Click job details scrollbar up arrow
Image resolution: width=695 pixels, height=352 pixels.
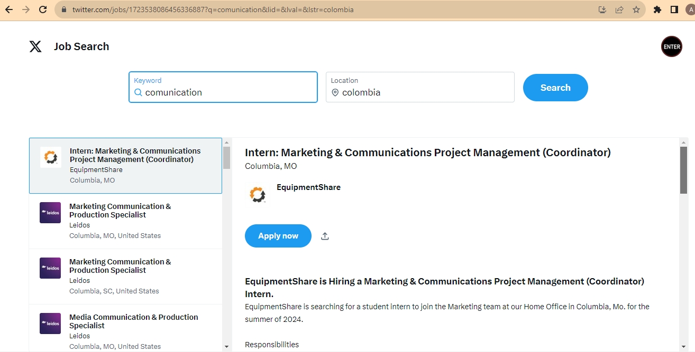click(x=684, y=142)
